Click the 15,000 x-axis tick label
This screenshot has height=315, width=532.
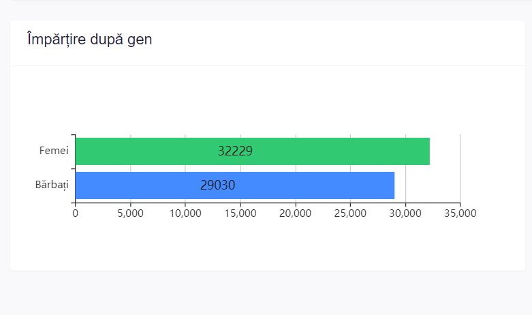240,213
